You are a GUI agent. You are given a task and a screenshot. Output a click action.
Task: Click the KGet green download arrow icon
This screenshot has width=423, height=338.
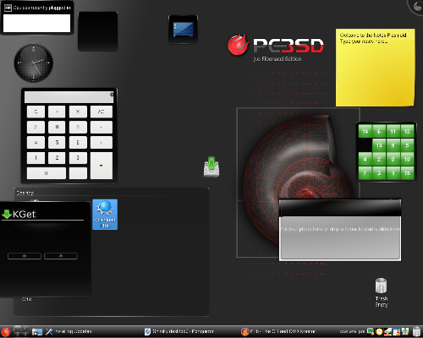click(7, 215)
